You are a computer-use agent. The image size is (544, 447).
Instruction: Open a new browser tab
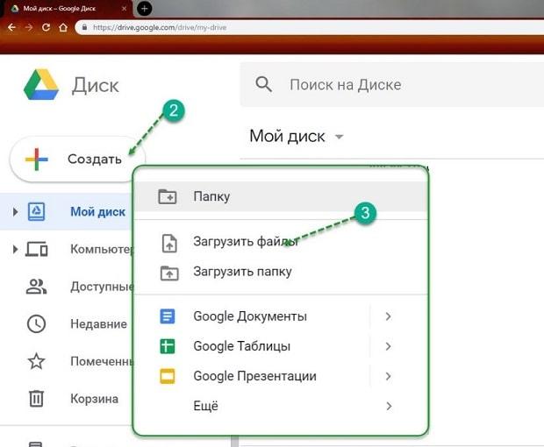[144, 8]
